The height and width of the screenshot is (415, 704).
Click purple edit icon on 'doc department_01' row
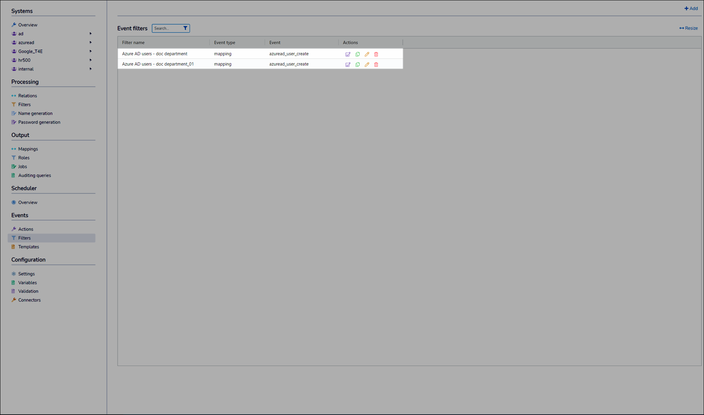point(348,64)
